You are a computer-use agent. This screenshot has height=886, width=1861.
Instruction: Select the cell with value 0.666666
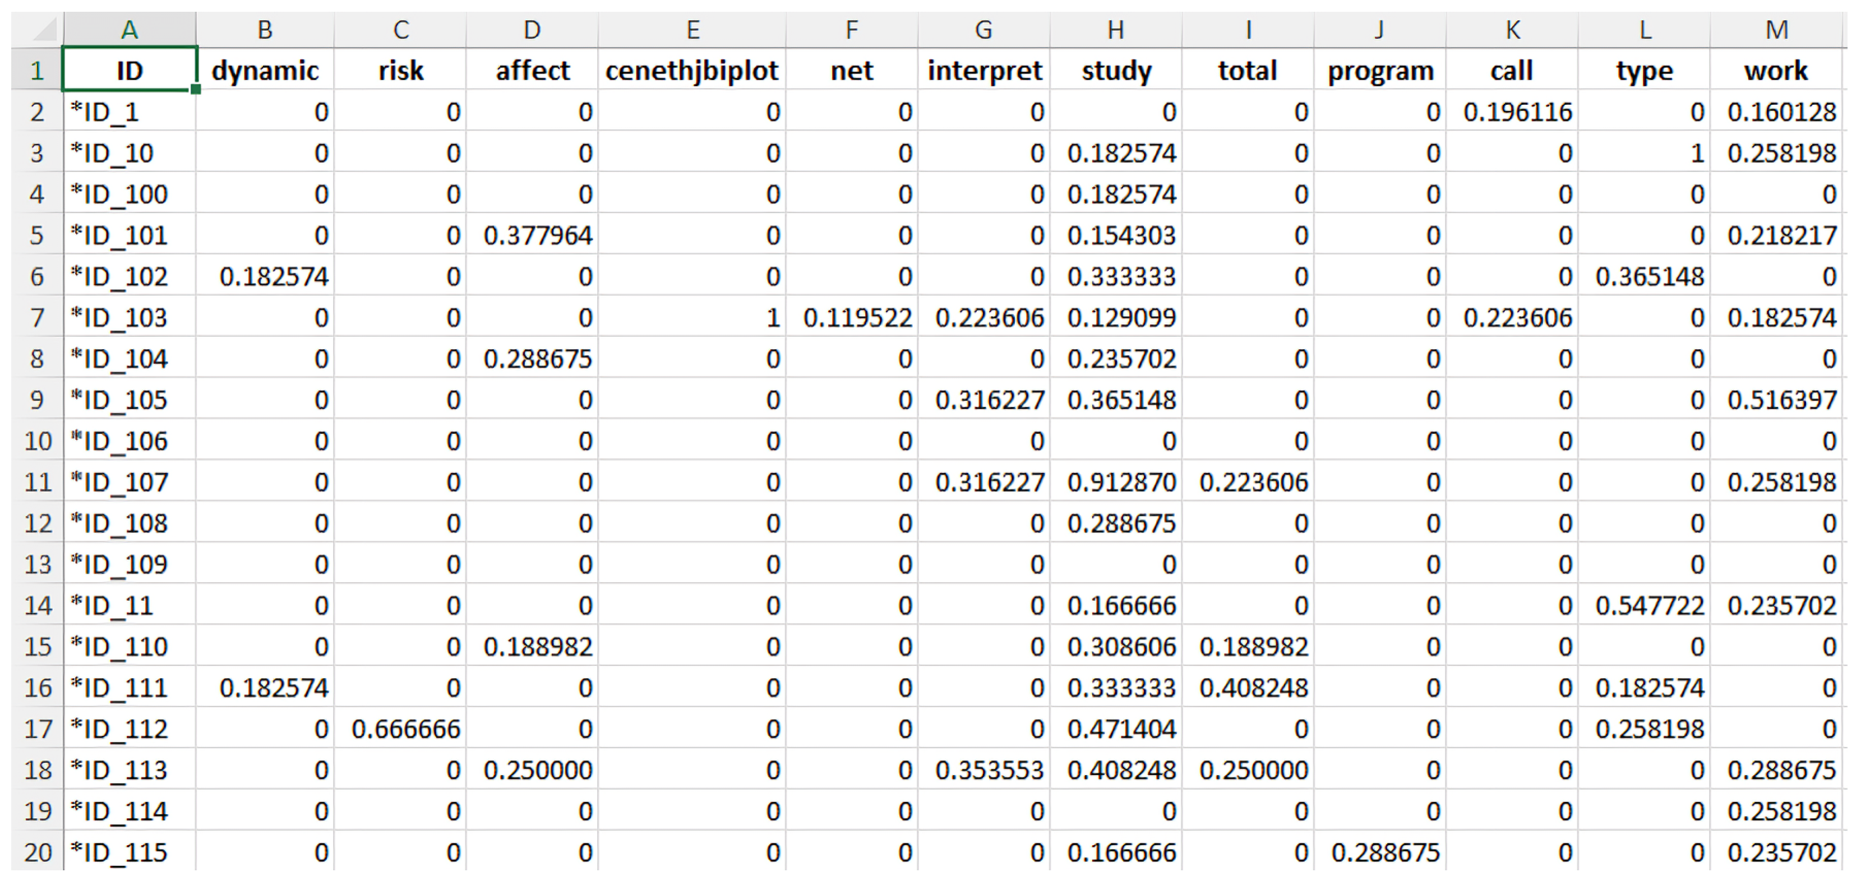400,729
